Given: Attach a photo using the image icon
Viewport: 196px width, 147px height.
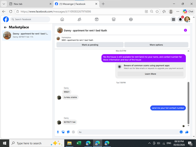Looking at the screenshot, I should click(63, 132).
